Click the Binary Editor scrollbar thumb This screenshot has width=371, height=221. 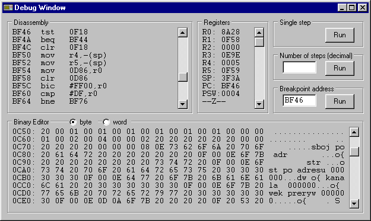pos(354,152)
